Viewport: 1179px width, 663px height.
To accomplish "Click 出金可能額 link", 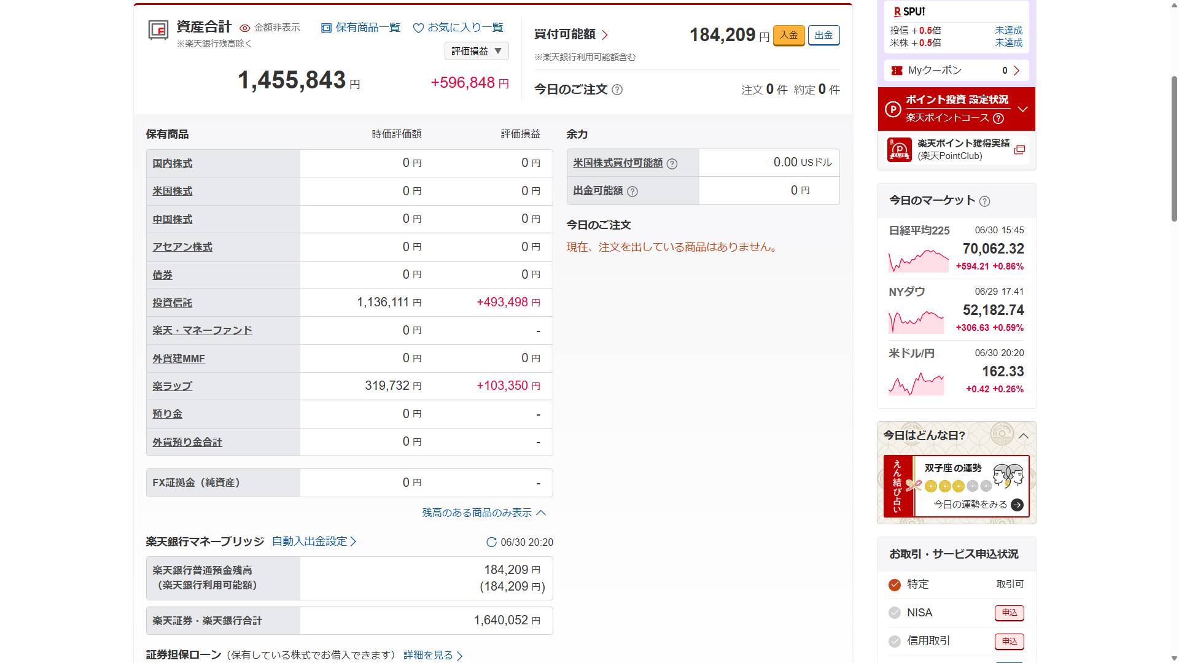I will click(598, 190).
